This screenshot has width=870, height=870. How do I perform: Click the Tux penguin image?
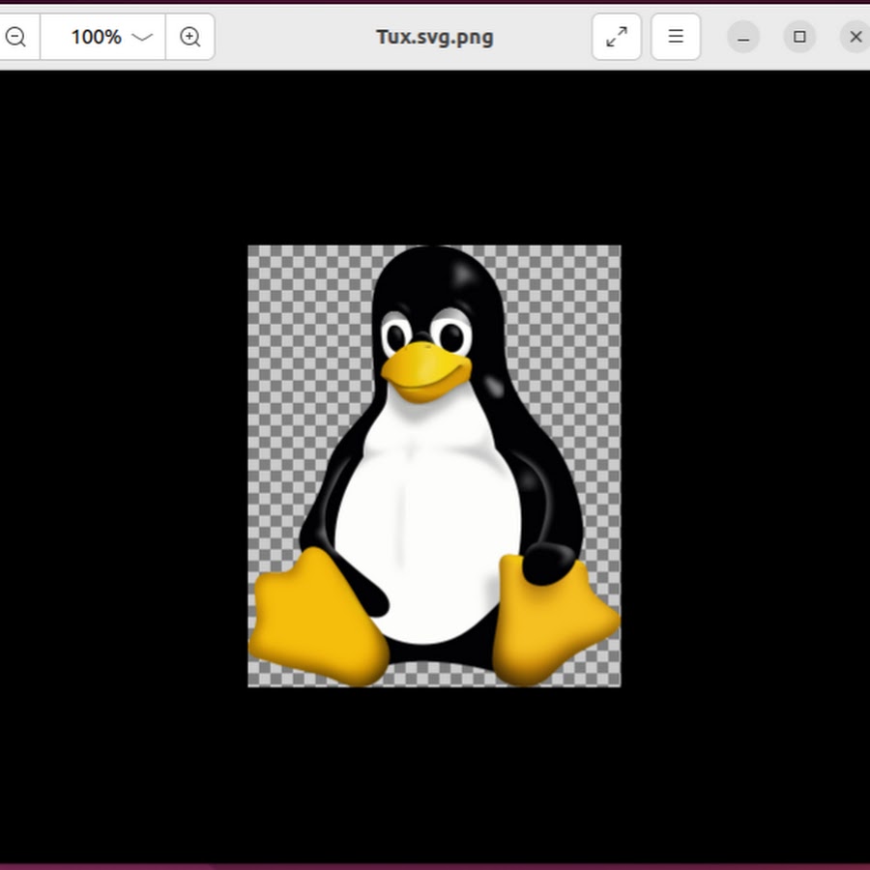pos(434,466)
